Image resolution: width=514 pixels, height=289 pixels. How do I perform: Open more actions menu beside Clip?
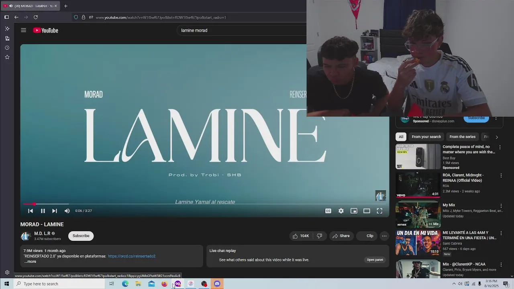[x=384, y=236]
